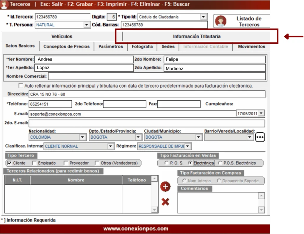Open the Parámetros tab
Screen dimensions: 304x234
point(111,47)
